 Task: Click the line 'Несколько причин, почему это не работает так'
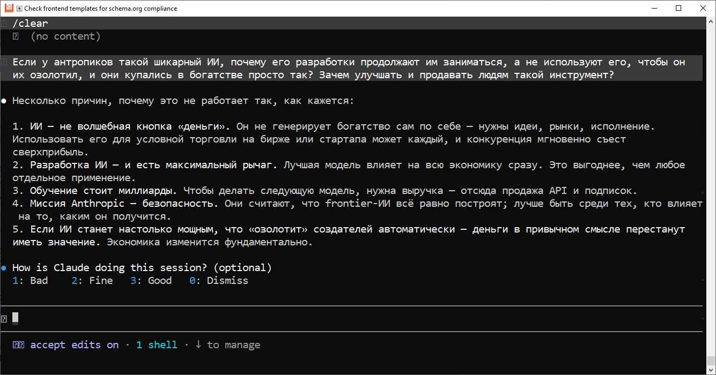click(x=183, y=101)
